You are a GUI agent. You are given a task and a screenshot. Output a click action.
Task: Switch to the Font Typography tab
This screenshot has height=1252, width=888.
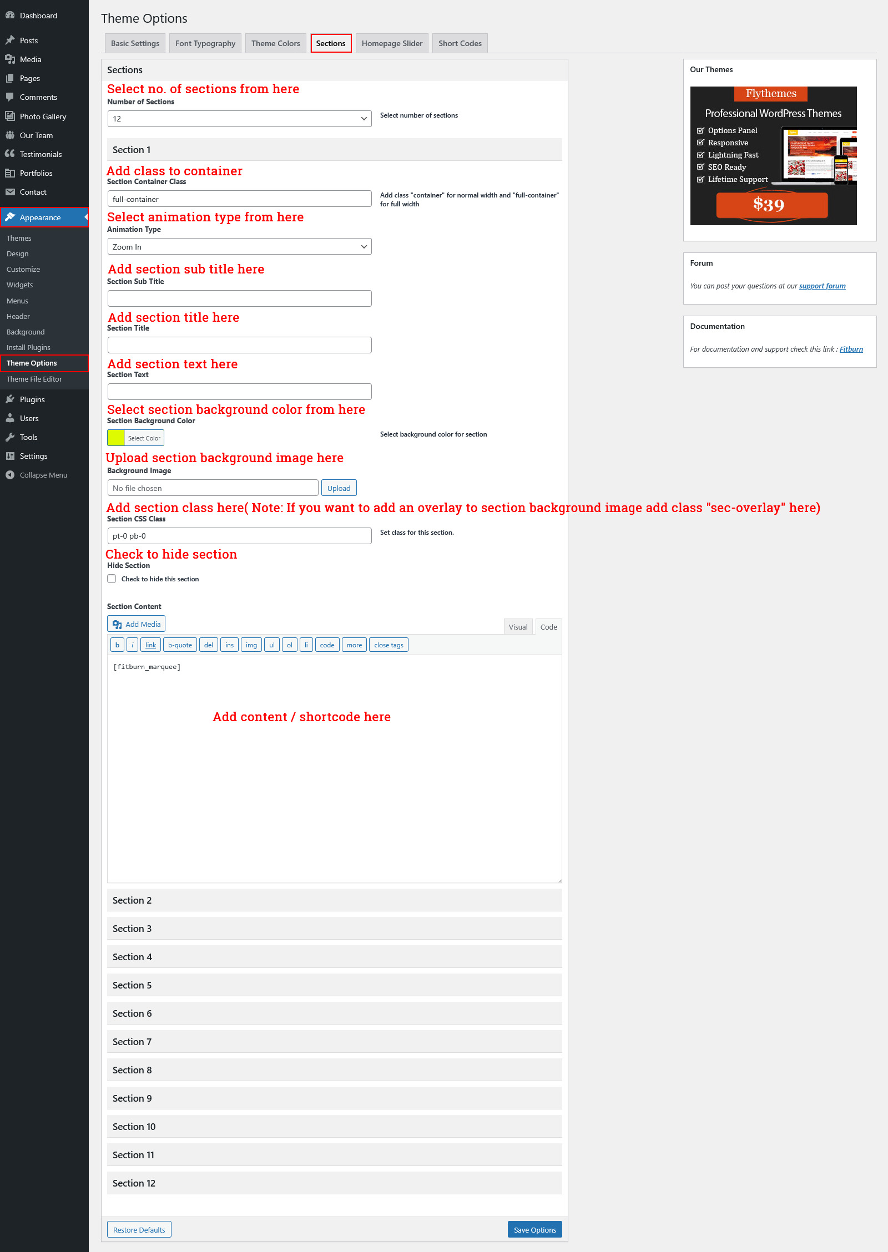coord(205,43)
